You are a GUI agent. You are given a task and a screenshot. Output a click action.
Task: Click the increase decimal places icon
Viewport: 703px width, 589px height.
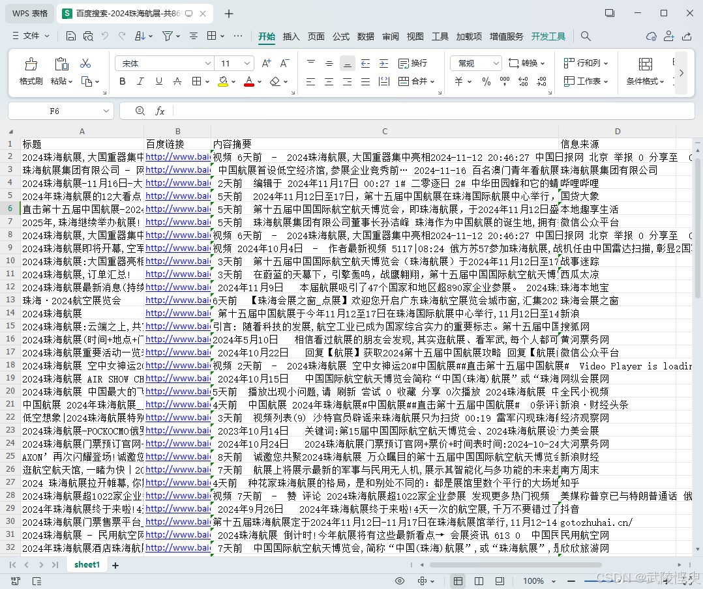pyautogui.click(x=523, y=81)
